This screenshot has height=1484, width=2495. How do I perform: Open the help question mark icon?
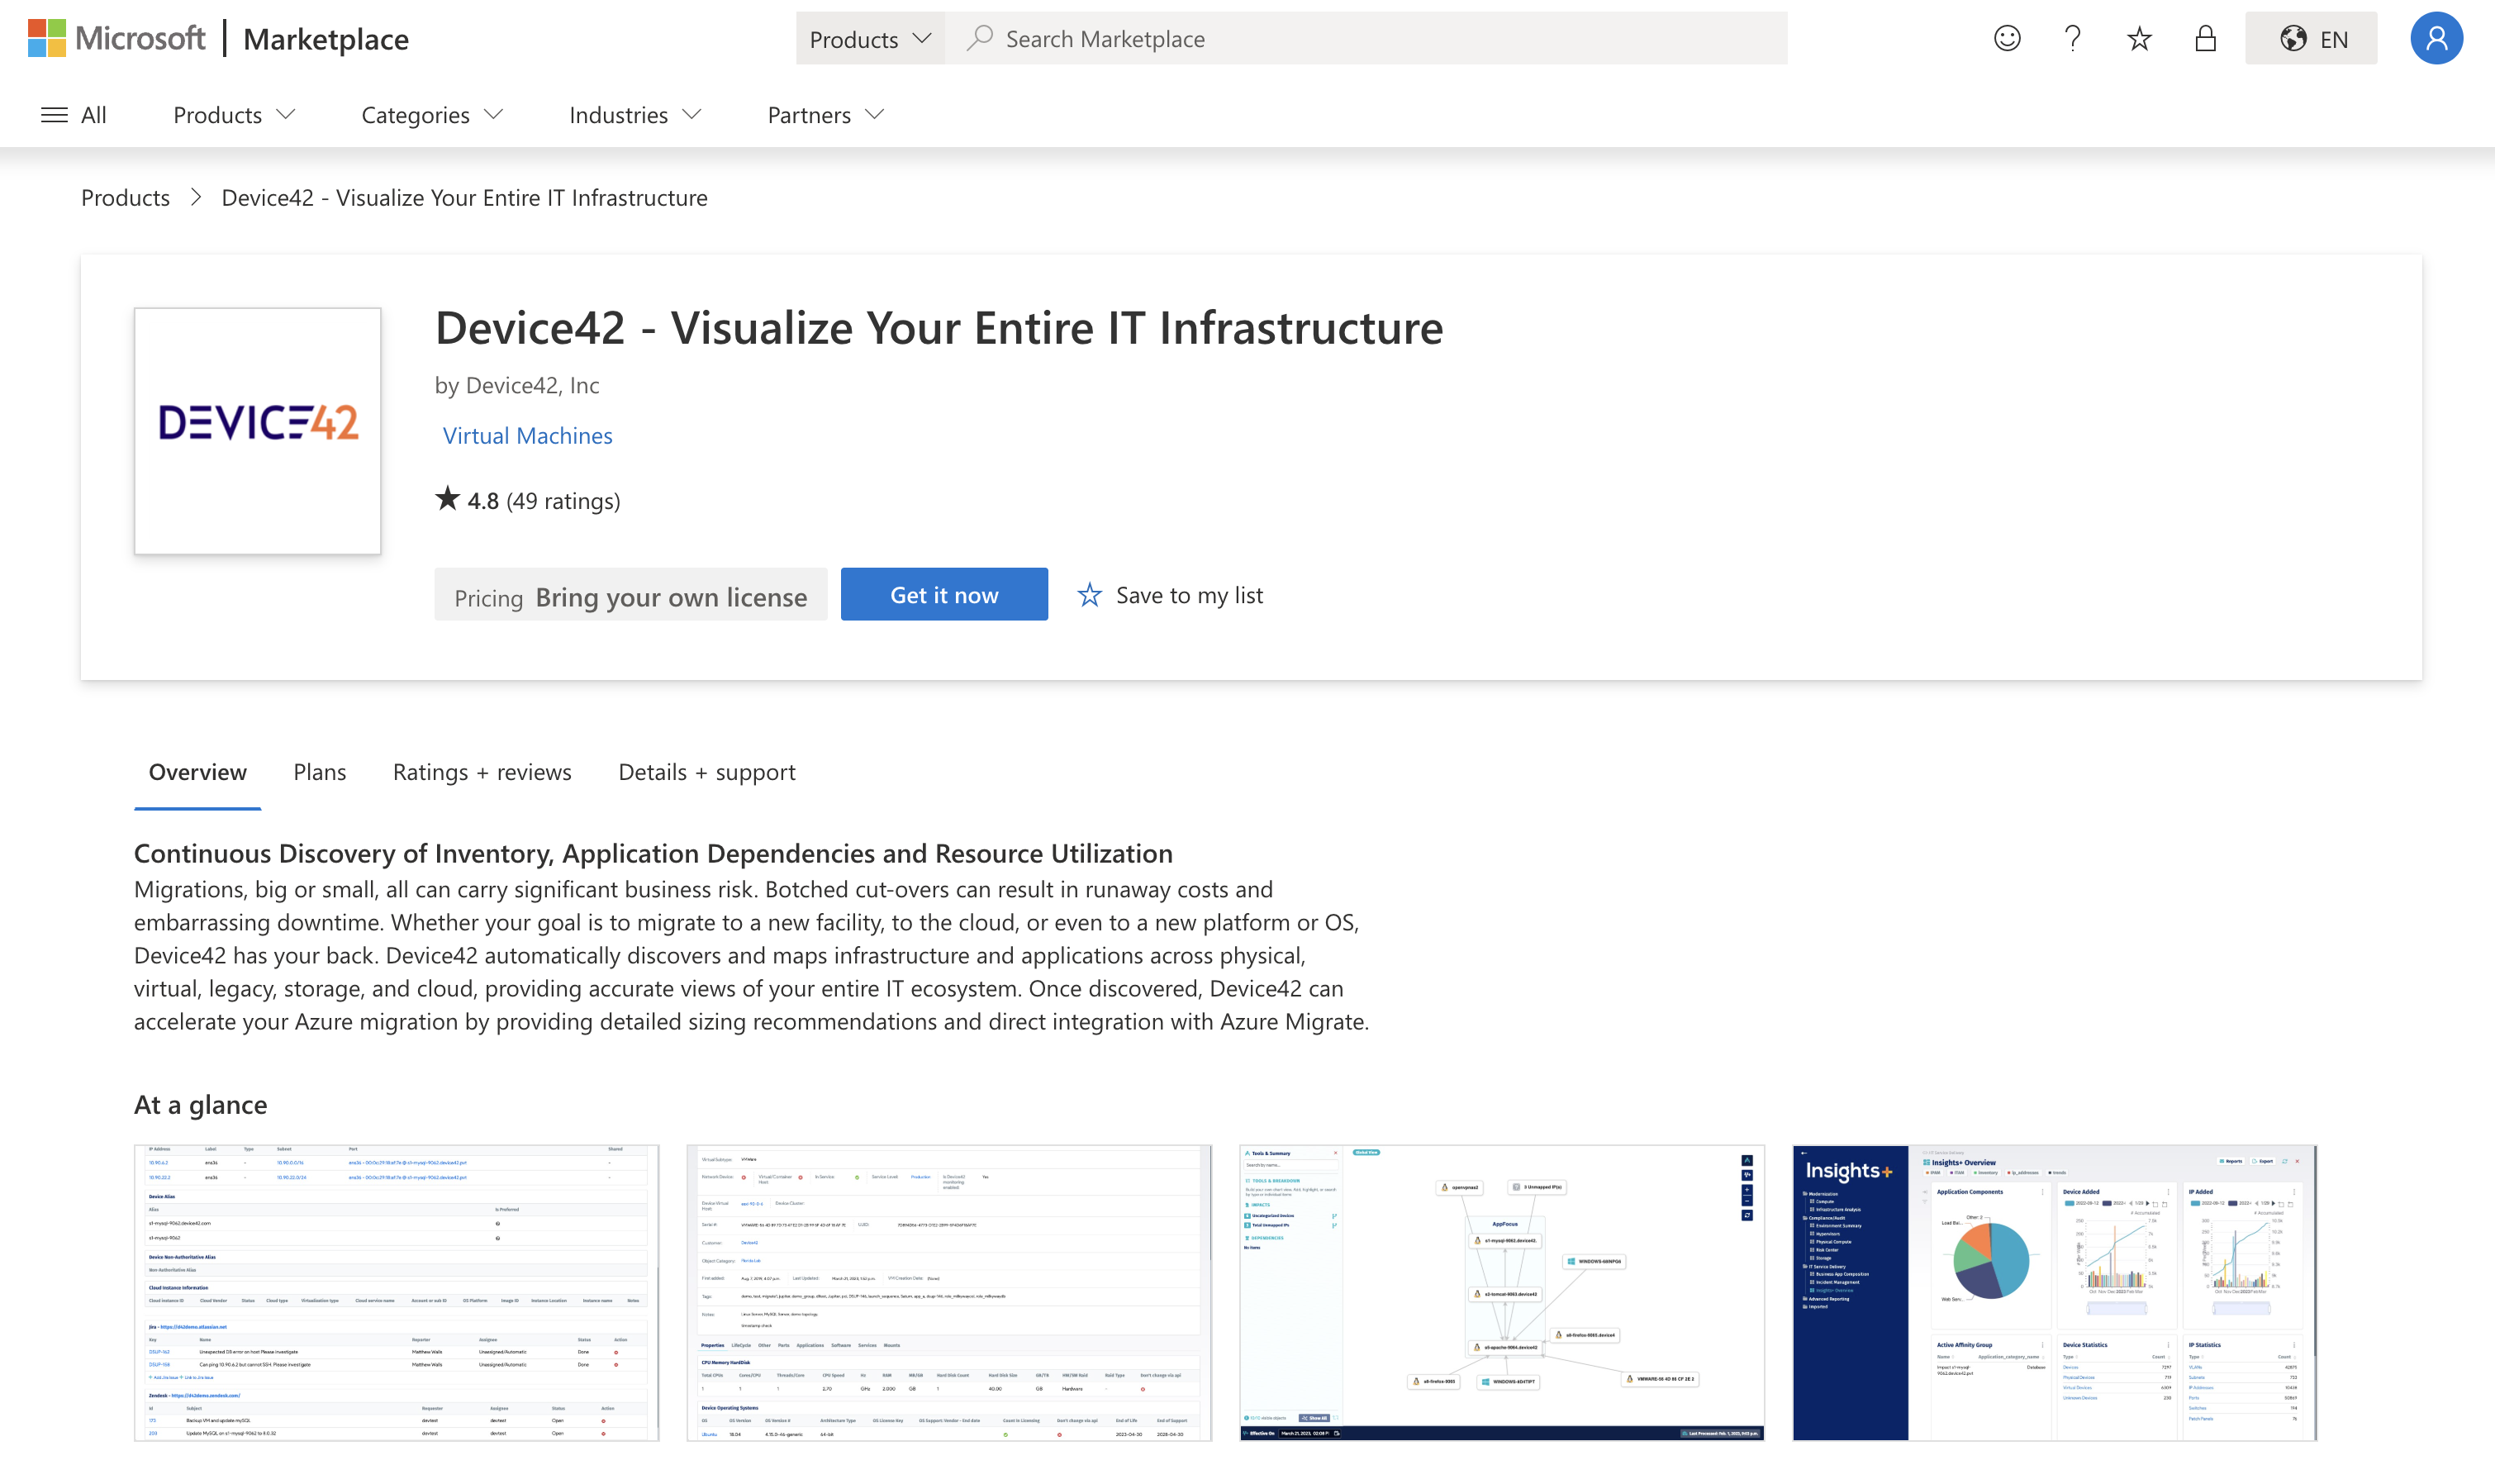pyautogui.click(x=2072, y=39)
